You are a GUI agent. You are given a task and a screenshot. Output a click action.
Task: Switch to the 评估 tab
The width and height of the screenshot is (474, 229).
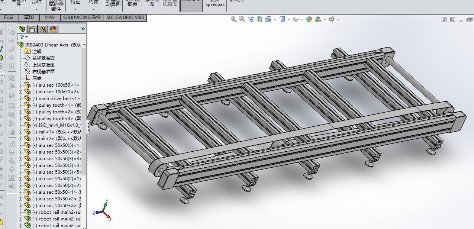(x=50, y=17)
